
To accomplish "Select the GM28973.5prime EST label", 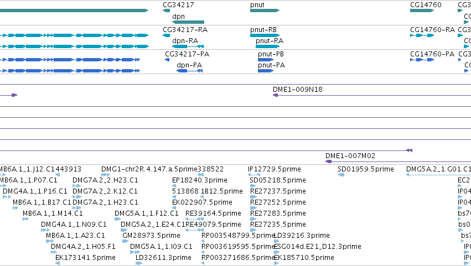I will point(151,236).
